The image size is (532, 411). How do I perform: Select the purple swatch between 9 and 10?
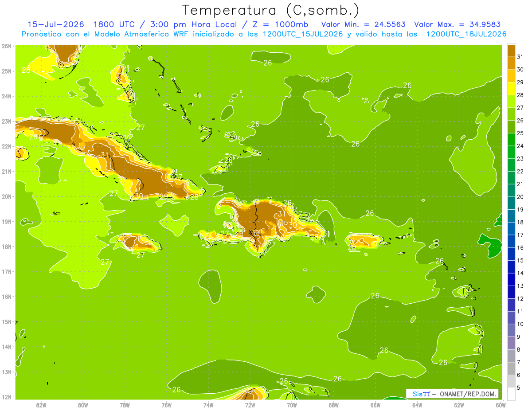511,330
